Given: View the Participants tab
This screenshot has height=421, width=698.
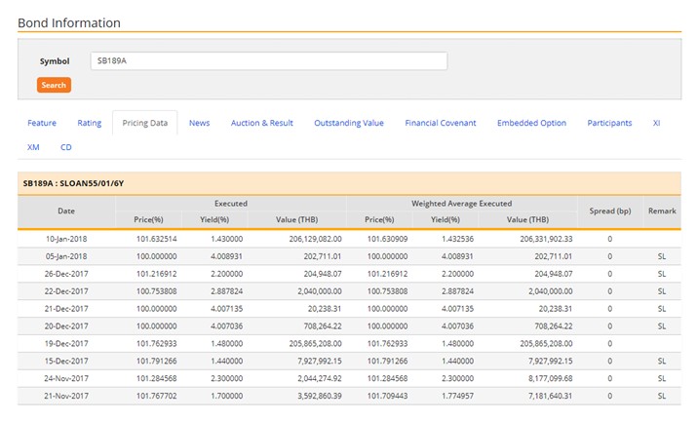Looking at the screenshot, I should coord(609,123).
